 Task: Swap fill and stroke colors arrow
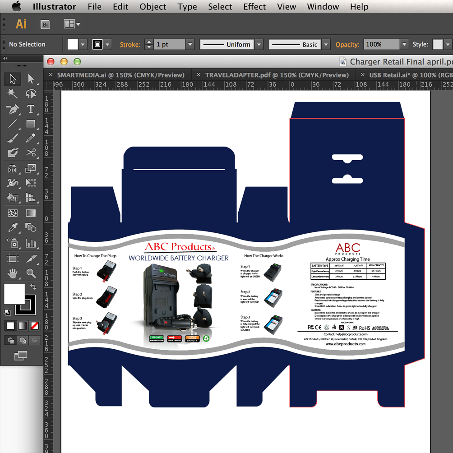coord(33,287)
